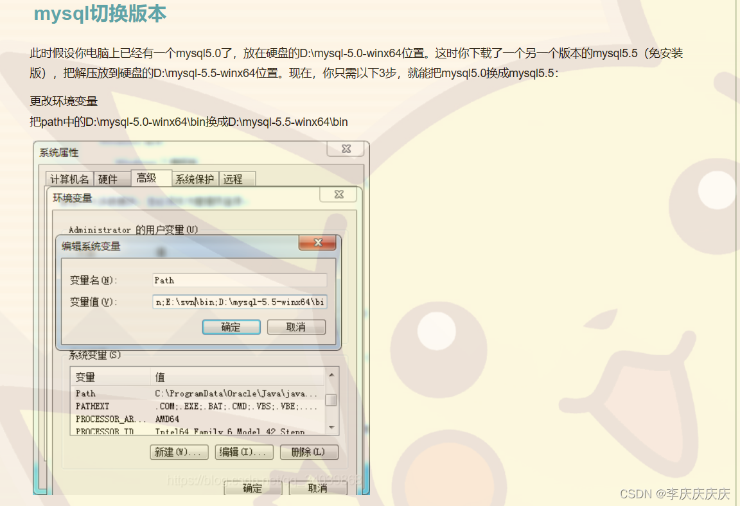Screen dimensions: 740x506
Task: Click 取消 in the 编辑系统变量 dialog
Action: pos(296,327)
